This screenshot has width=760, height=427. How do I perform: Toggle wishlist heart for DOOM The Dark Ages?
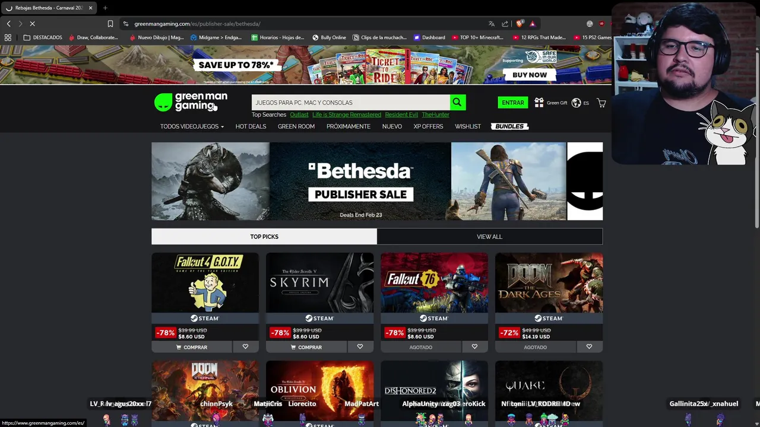pyautogui.click(x=589, y=347)
